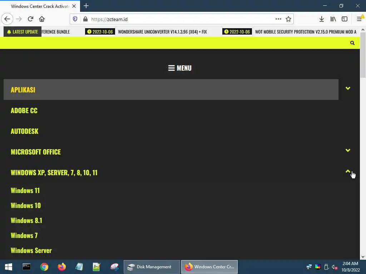Screen dimensions: 366x274
Task: Switch to the Disk Management window
Action: coord(152,267)
